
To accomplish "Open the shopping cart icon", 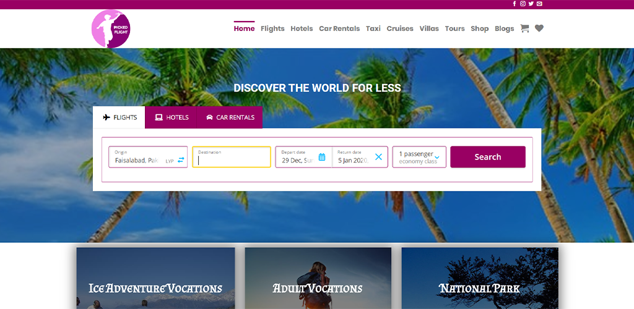I will (x=524, y=28).
